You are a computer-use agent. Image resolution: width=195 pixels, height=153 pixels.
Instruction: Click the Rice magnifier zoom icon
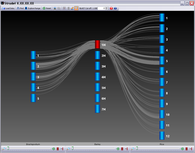[x=133, y=148]
